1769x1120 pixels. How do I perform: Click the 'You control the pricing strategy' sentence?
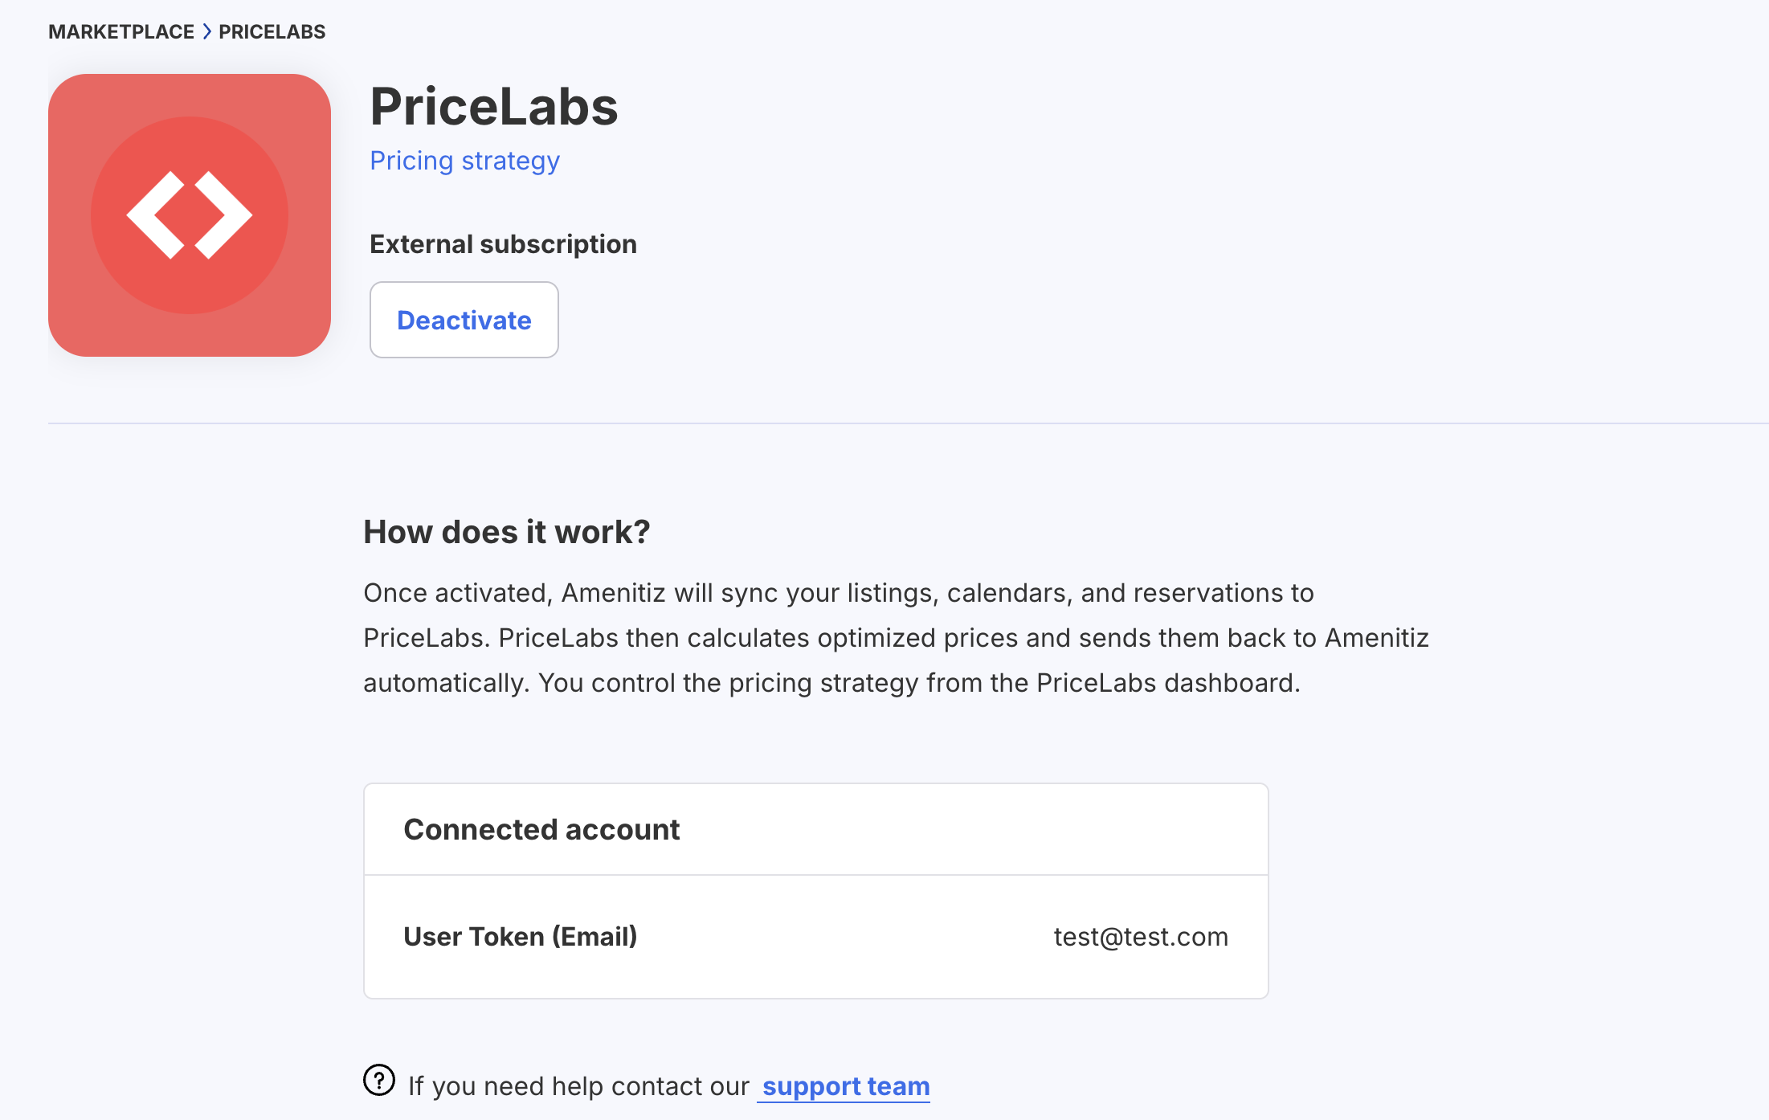(918, 683)
